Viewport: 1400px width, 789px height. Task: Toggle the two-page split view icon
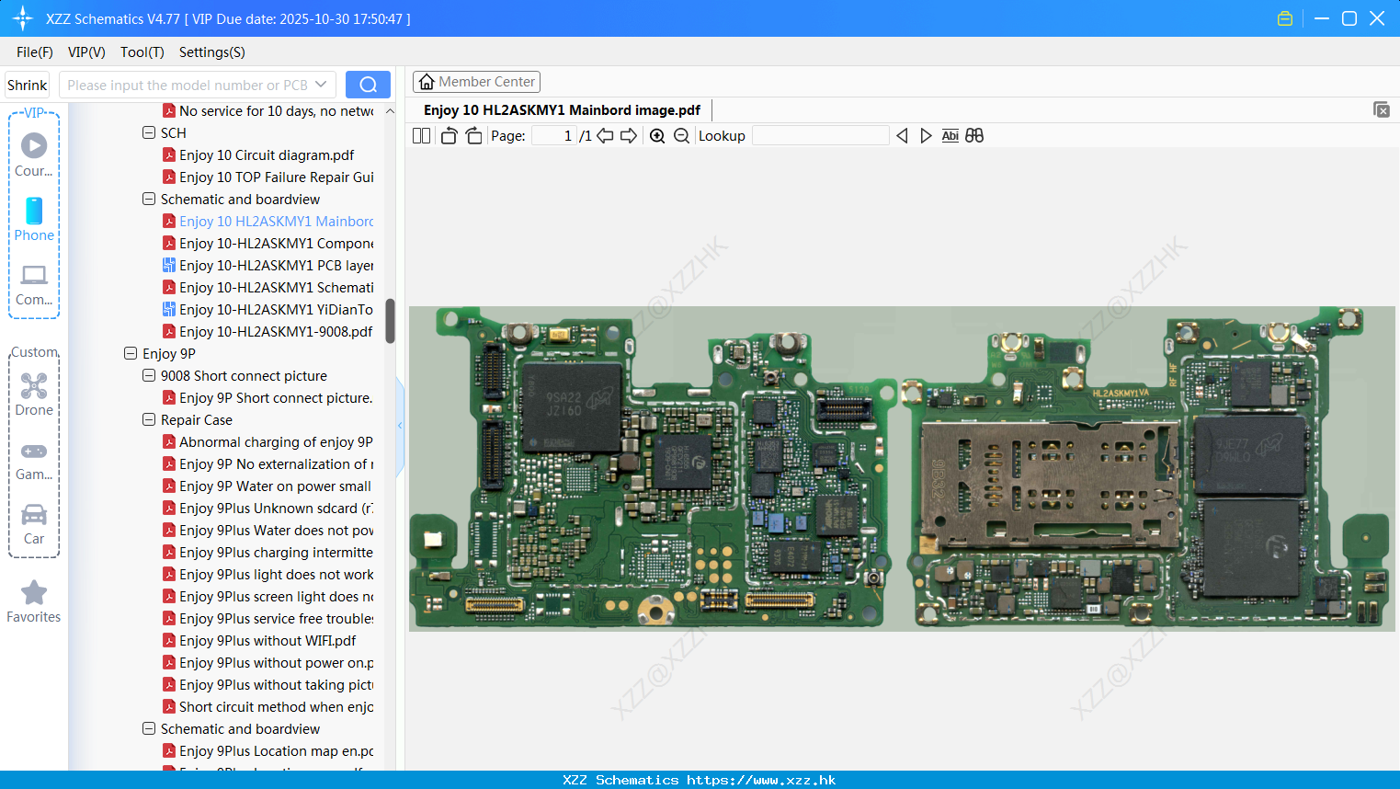pyautogui.click(x=421, y=136)
